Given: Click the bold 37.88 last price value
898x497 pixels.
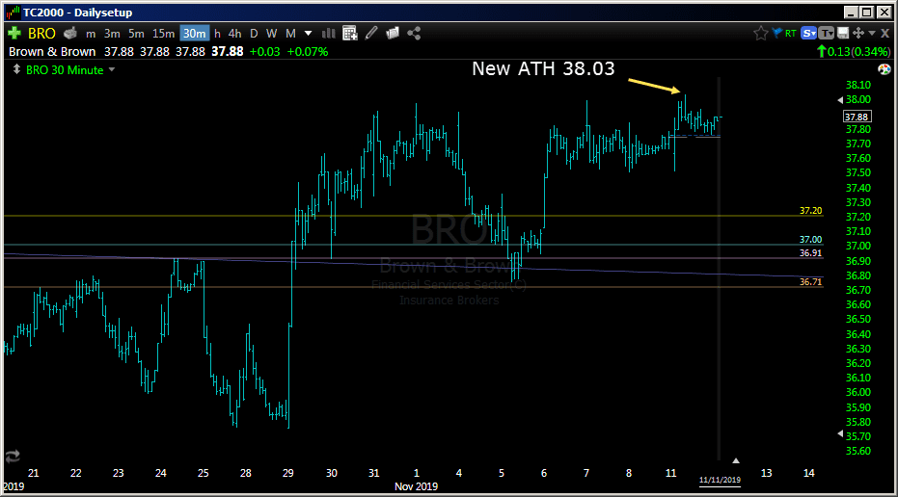Looking at the screenshot, I should [228, 51].
